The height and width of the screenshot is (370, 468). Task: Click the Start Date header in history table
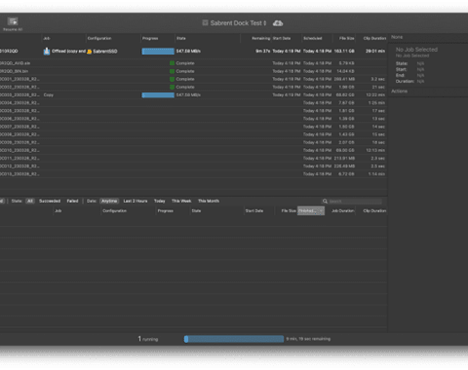(x=254, y=211)
